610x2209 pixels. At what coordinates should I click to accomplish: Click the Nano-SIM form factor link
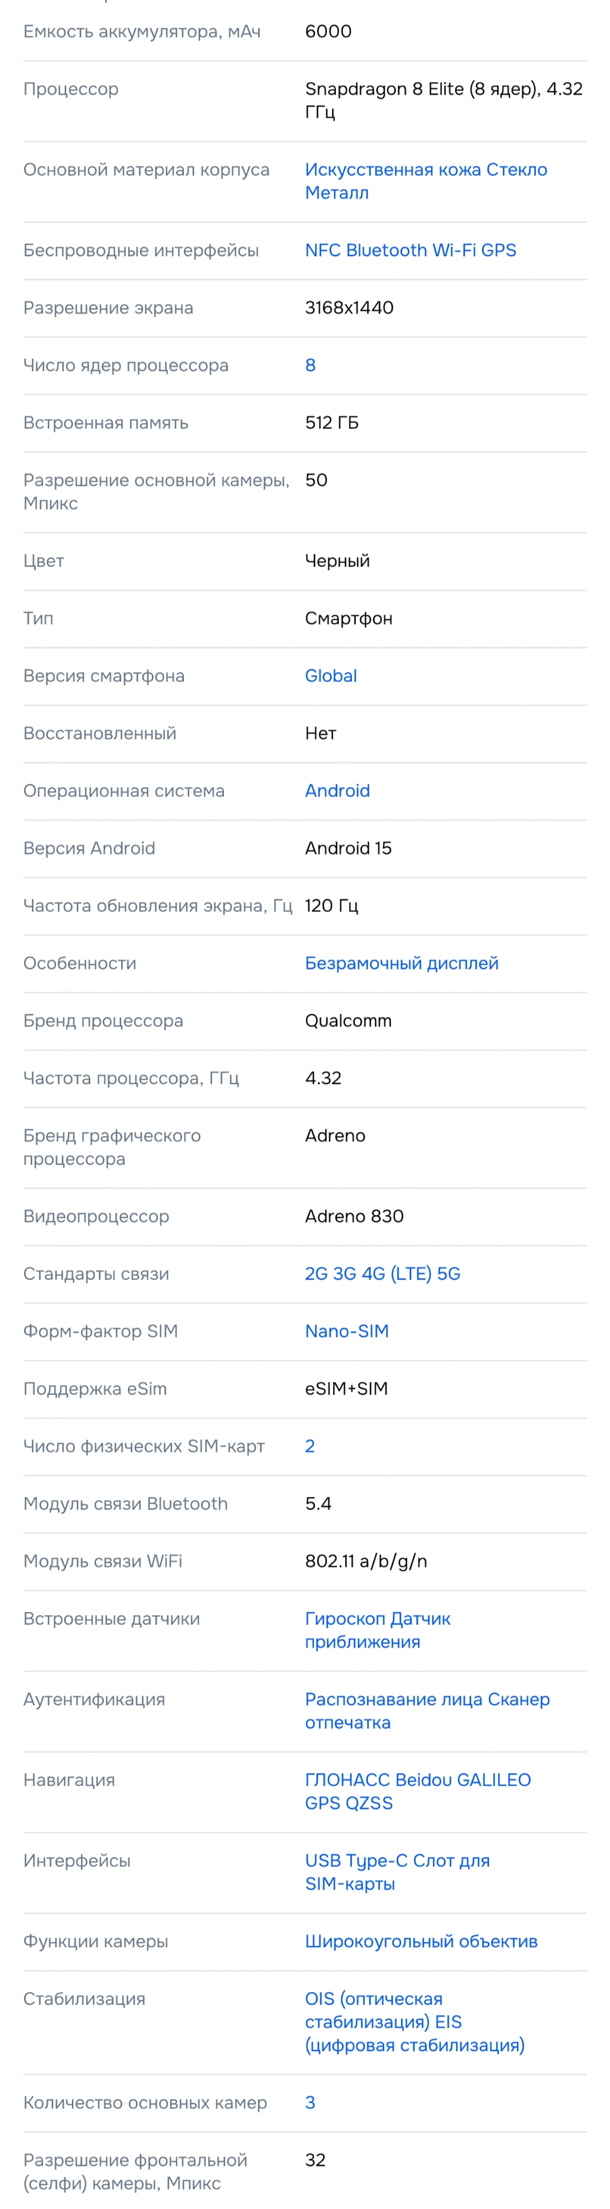tap(347, 1331)
